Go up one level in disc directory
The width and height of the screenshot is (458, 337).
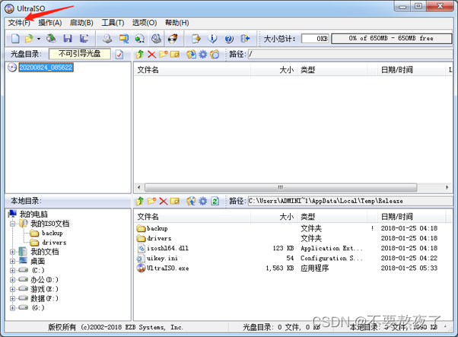pyautogui.click(x=140, y=54)
